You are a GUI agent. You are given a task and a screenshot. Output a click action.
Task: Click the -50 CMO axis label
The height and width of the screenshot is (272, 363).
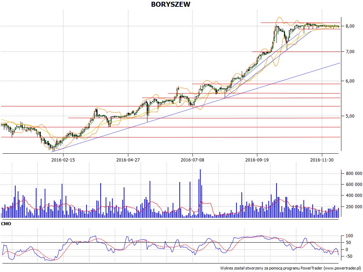tap(349, 256)
